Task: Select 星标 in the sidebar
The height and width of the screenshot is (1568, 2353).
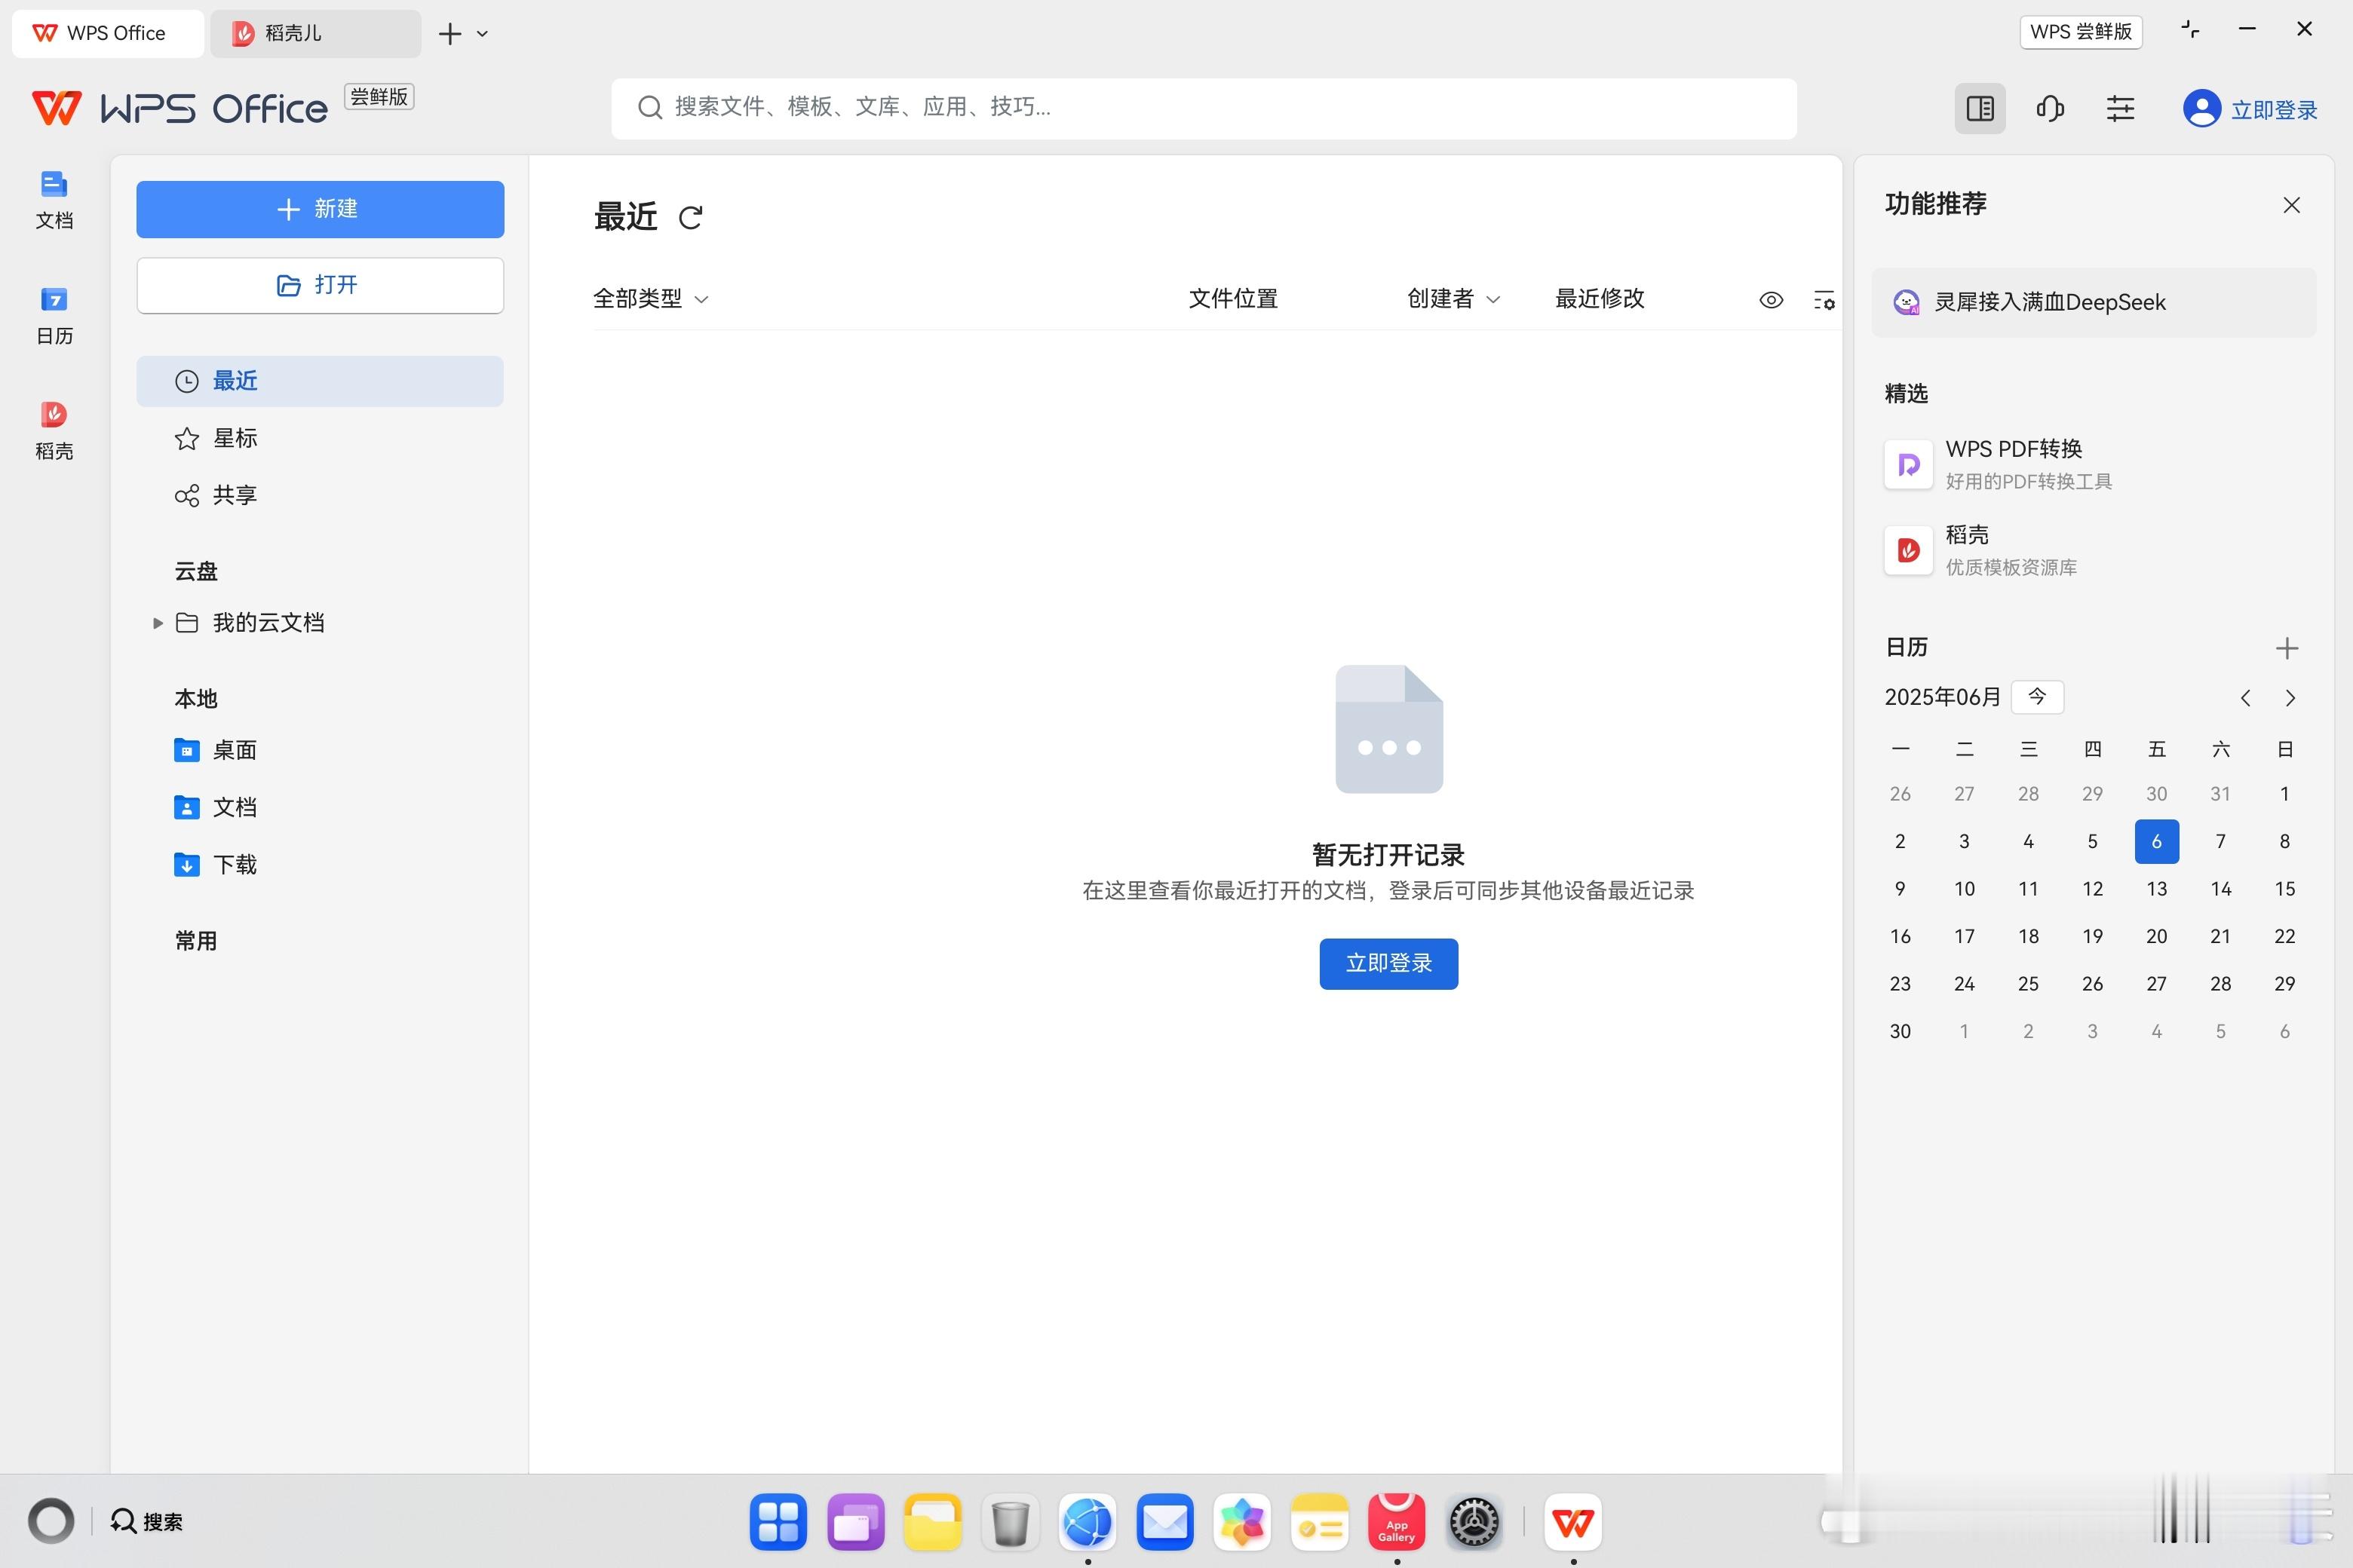Action: [320, 438]
